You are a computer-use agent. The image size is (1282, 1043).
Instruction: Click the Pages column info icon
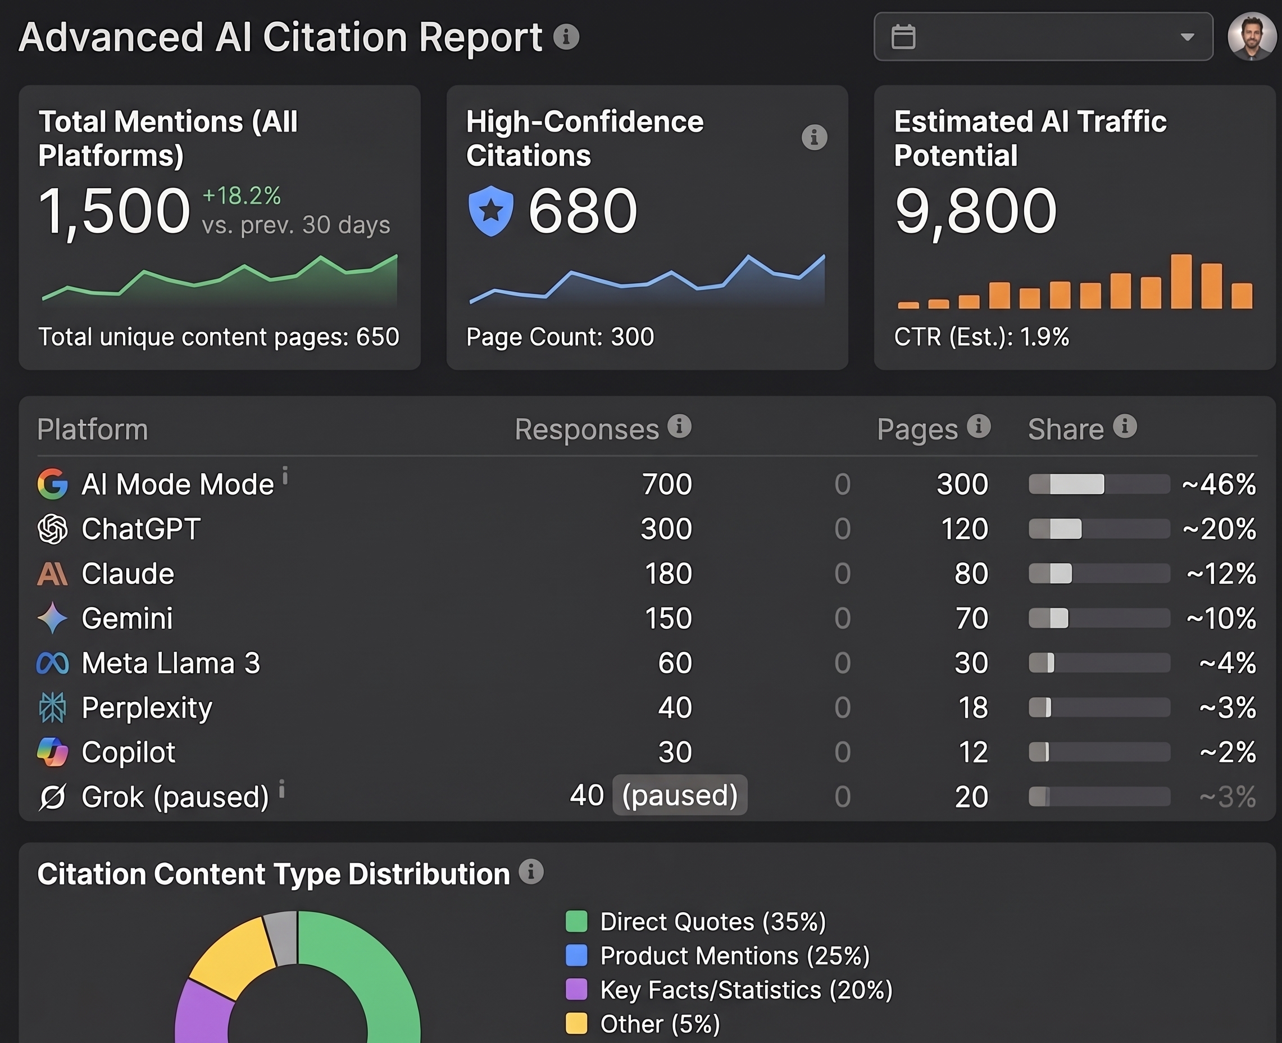[x=979, y=426]
